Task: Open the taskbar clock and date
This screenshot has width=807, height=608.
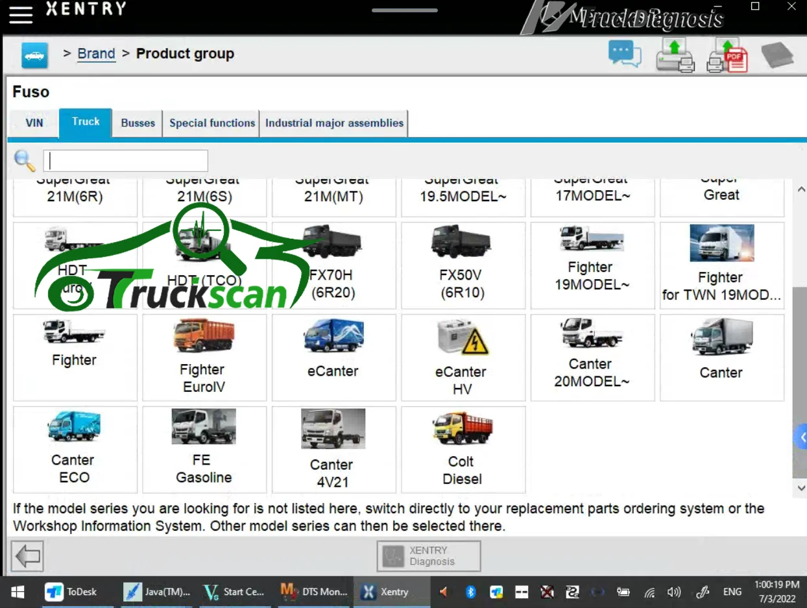Action: [777, 592]
